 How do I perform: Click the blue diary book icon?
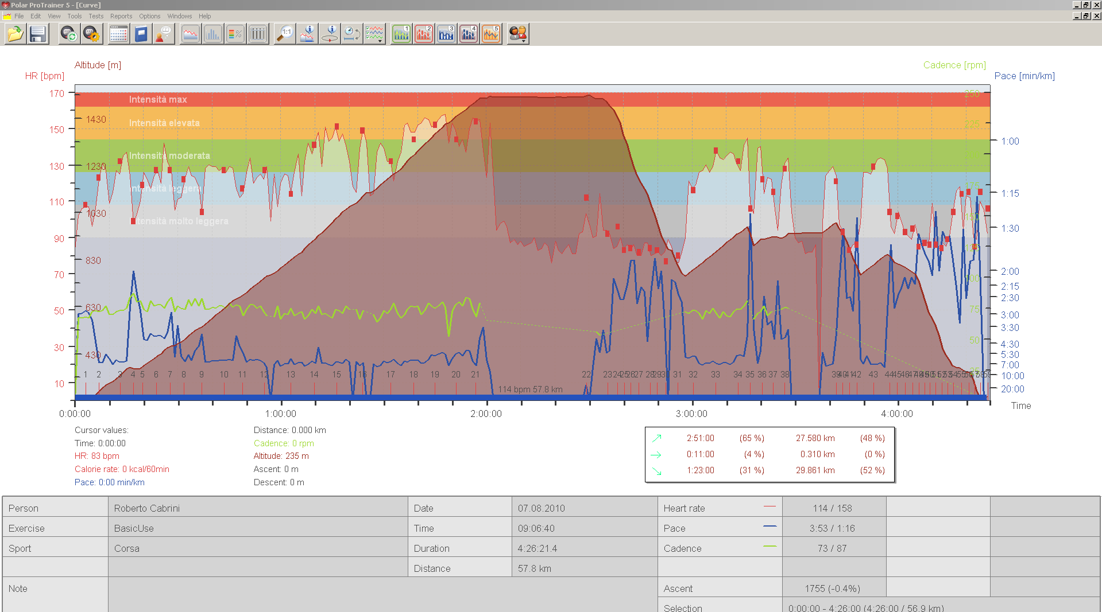pyautogui.click(x=141, y=34)
